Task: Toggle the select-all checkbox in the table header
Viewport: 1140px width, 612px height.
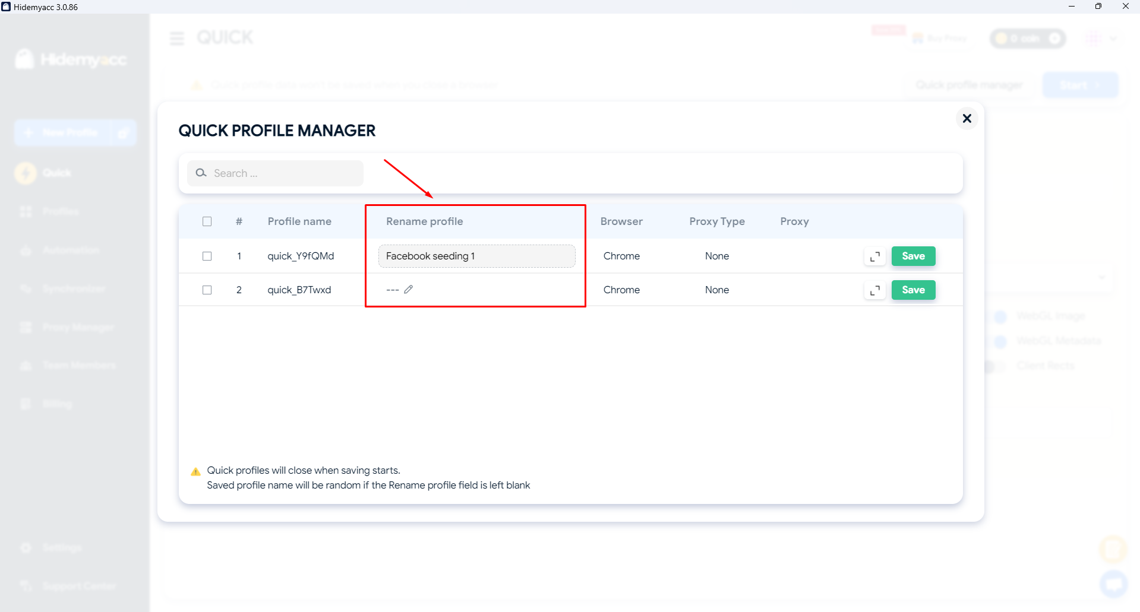Action: coord(207,221)
